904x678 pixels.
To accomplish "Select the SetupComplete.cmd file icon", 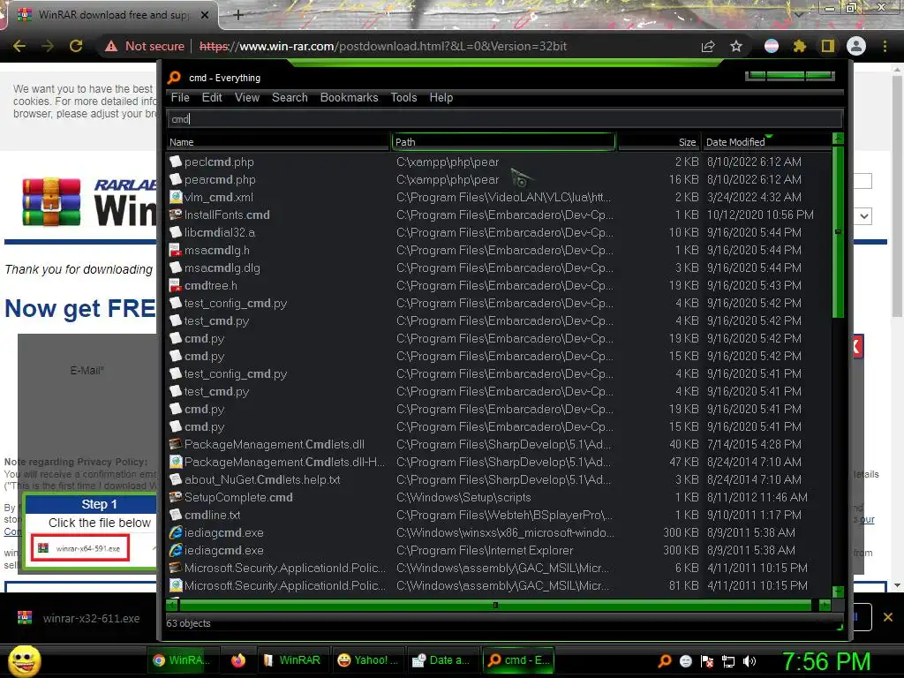I will 176,497.
